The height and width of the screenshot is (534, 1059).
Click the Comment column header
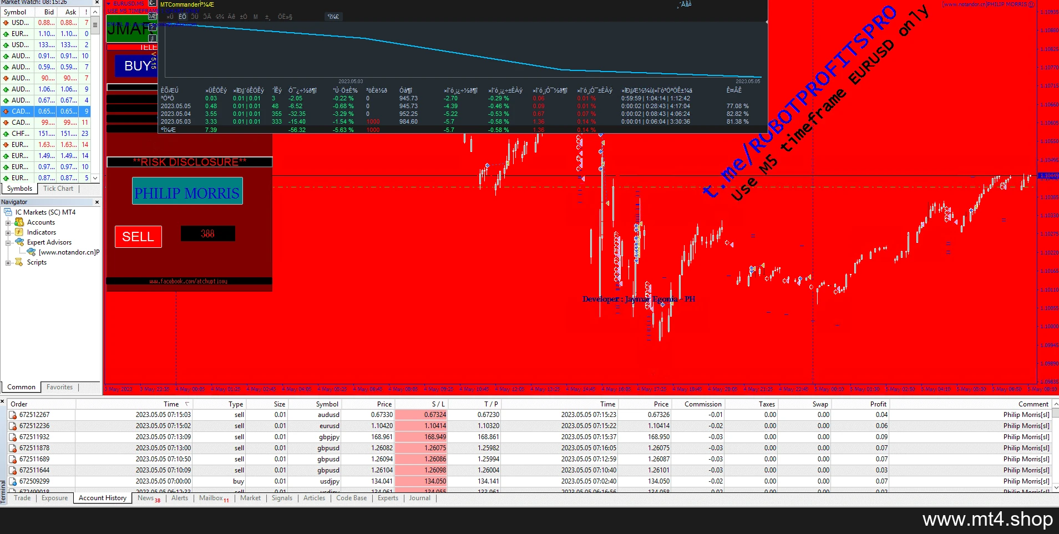[970, 404]
